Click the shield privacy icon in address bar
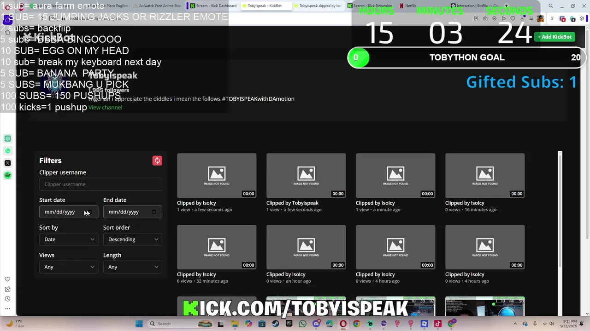The width and height of the screenshot is (590, 331). (x=495, y=19)
